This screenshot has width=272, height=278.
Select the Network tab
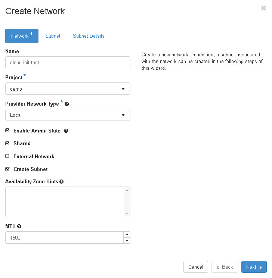[22, 36]
